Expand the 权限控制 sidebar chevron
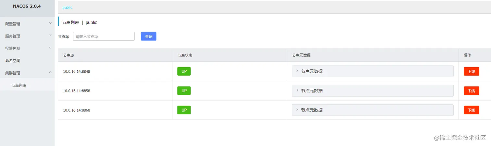This screenshot has height=146, width=491. [50, 48]
